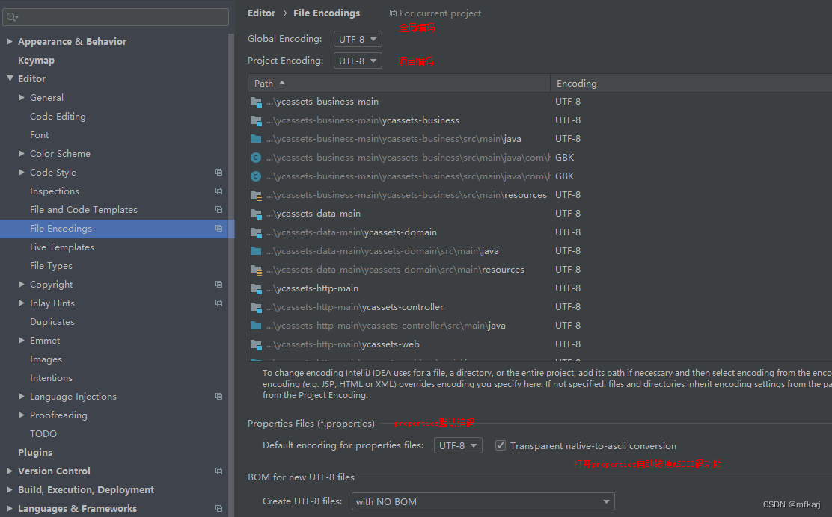Click project-level icon beside Copyright
The image size is (832, 517).
218,285
